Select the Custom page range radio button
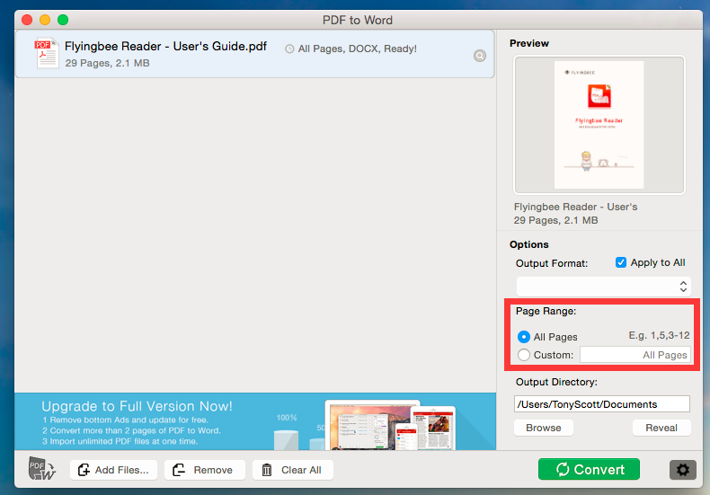The height and width of the screenshot is (495, 710). (524, 355)
